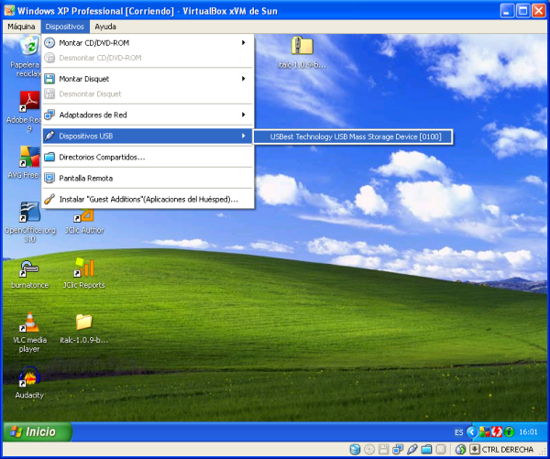Click the hard disk activity status icon
Image resolution: width=550 pixels, height=459 pixels.
[354, 450]
